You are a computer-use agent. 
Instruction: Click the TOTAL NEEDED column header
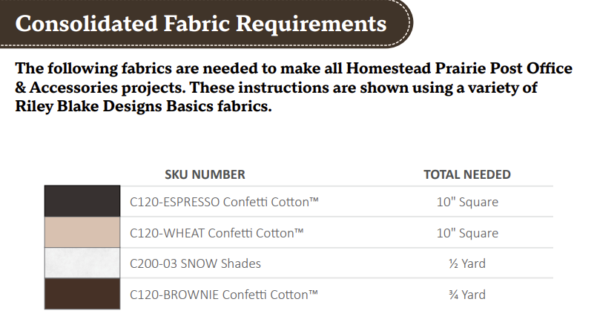[x=466, y=174]
